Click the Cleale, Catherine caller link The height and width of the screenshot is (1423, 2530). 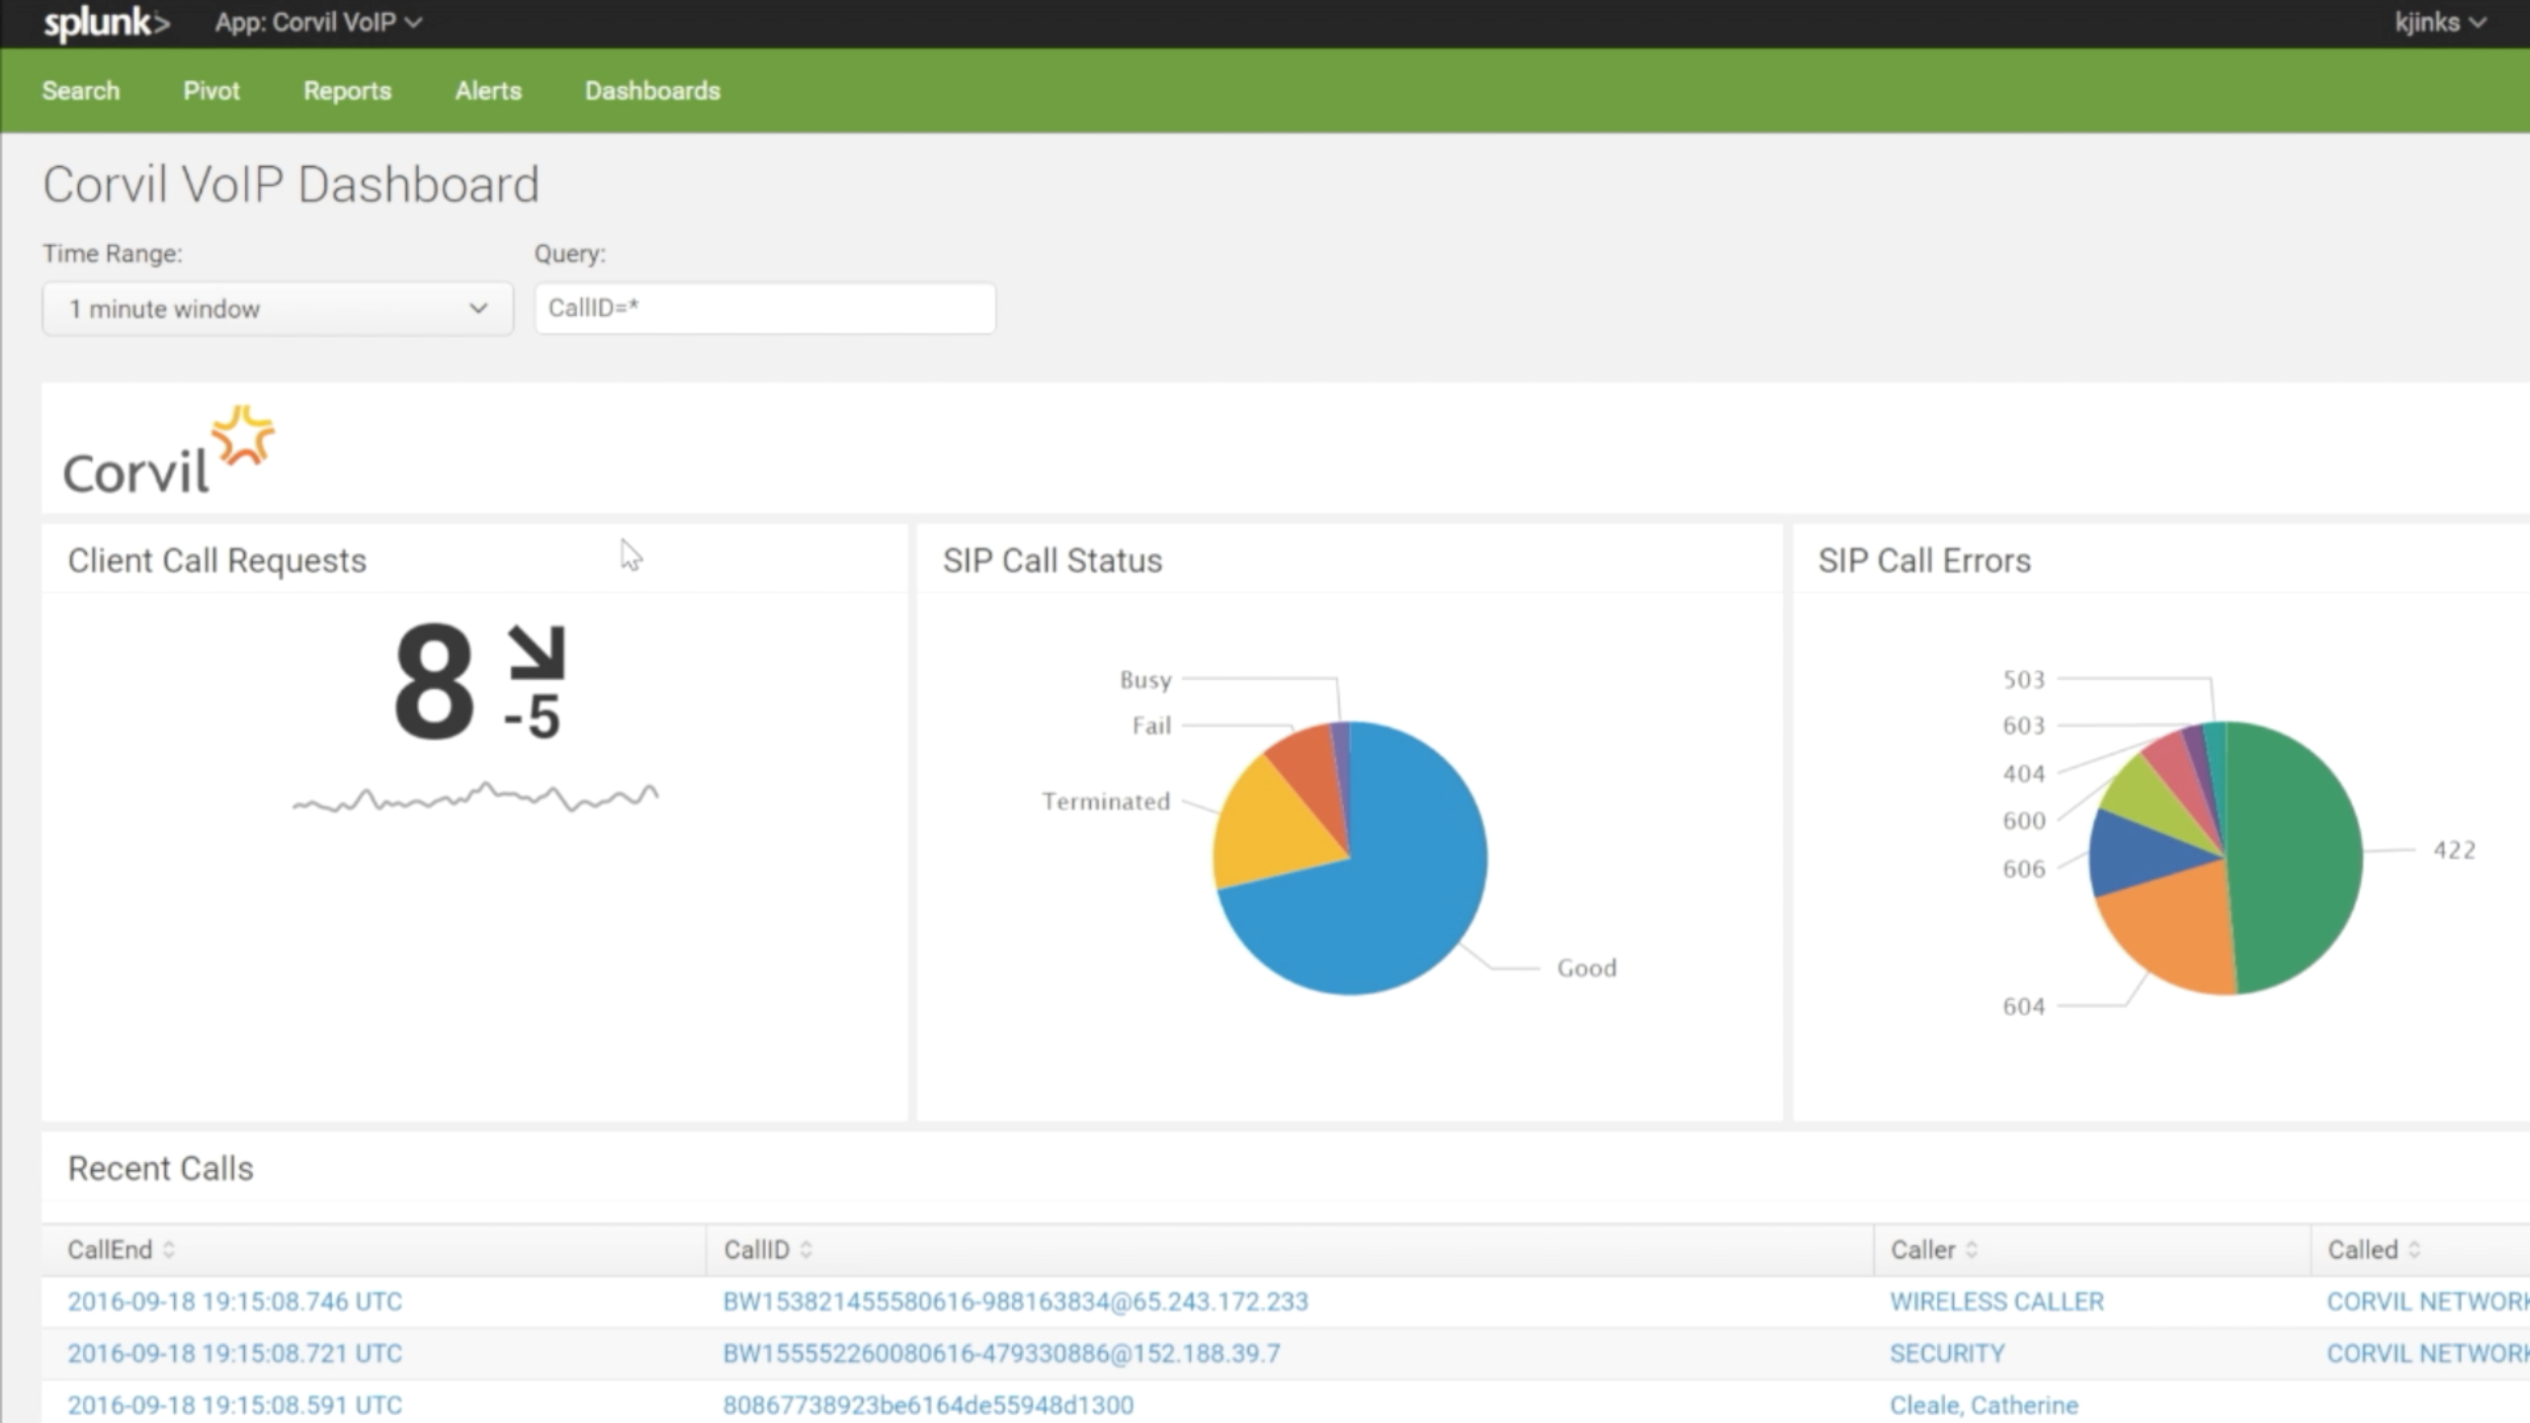click(x=1984, y=1404)
